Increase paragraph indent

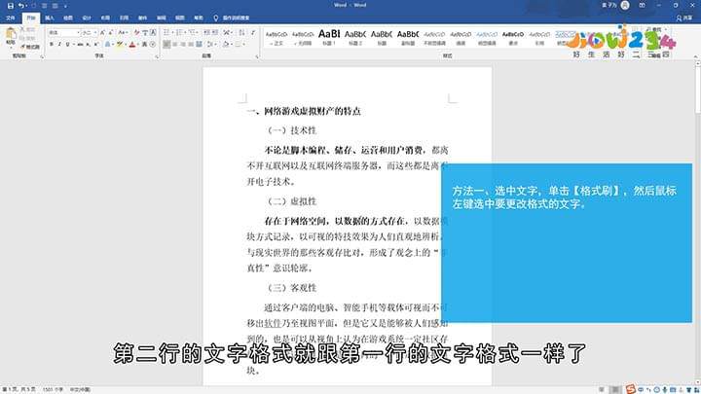pyautogui.click(x=215, y=33)
